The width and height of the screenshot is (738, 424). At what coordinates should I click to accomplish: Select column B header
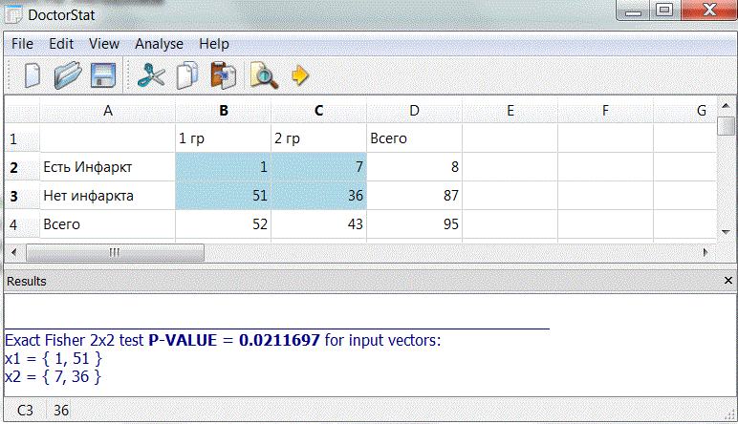click(x=223, y=111)
